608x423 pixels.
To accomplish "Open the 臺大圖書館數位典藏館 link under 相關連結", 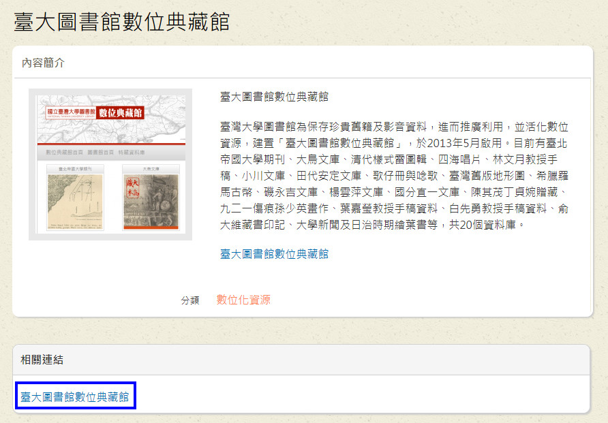I will click(74, 396).
